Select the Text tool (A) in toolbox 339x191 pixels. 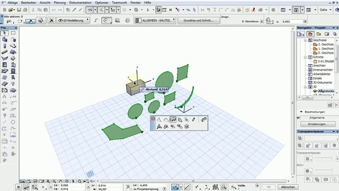pos(4,97)
